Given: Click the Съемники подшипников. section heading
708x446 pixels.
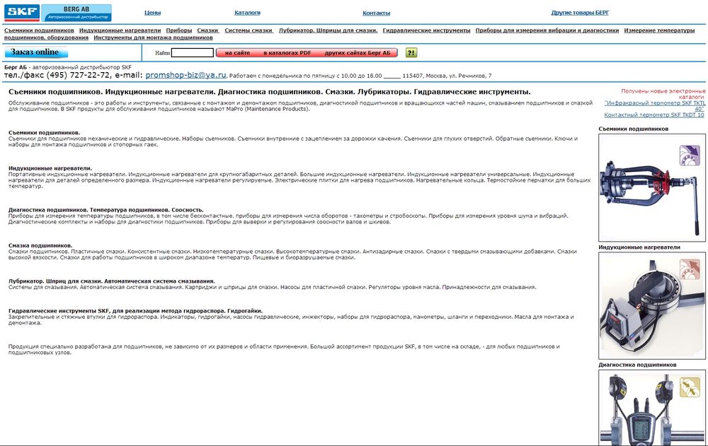Looking at the screenshot, I should coord(44,133).
